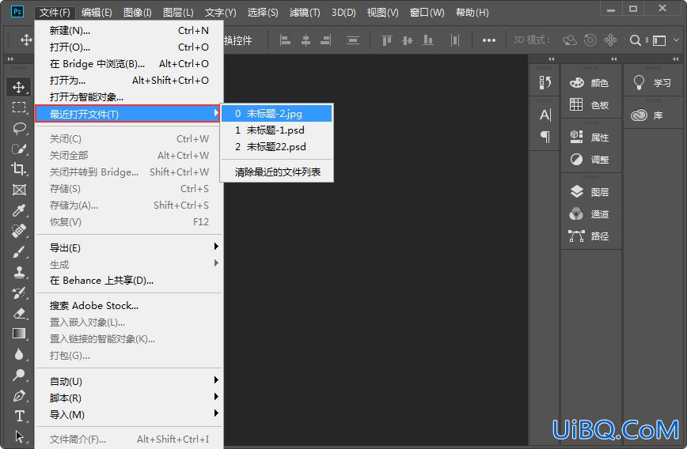Open the Character panel icon
Viewport: 687px width, 449px height.
545,115
